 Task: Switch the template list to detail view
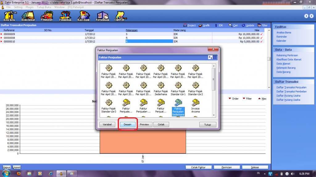coord(215,57)
